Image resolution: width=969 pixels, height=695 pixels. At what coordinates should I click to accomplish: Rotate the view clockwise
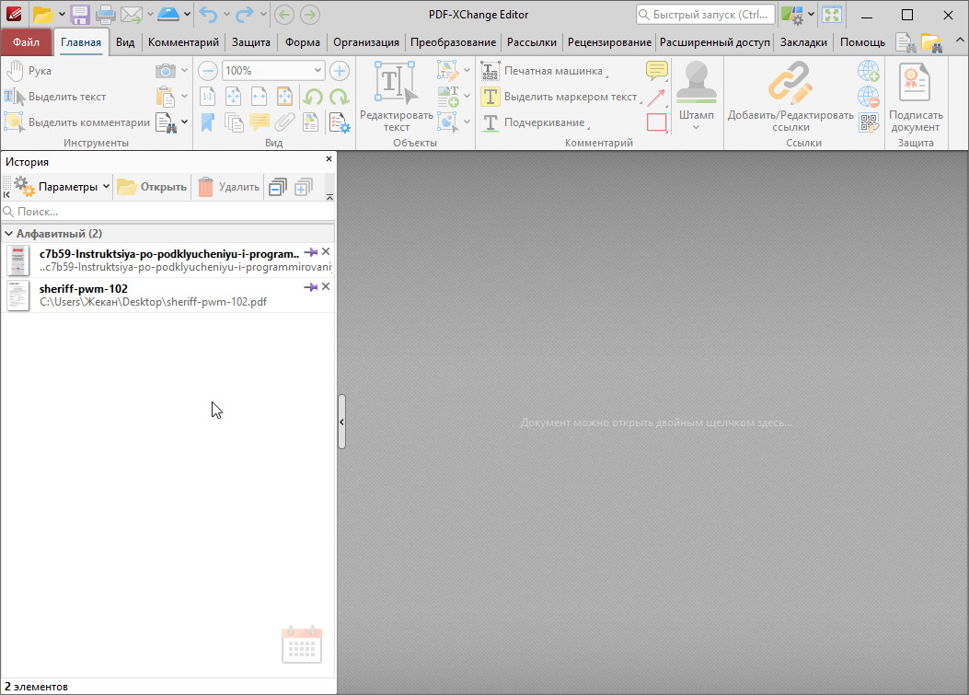pyautogui.click(x=340, y=97)
